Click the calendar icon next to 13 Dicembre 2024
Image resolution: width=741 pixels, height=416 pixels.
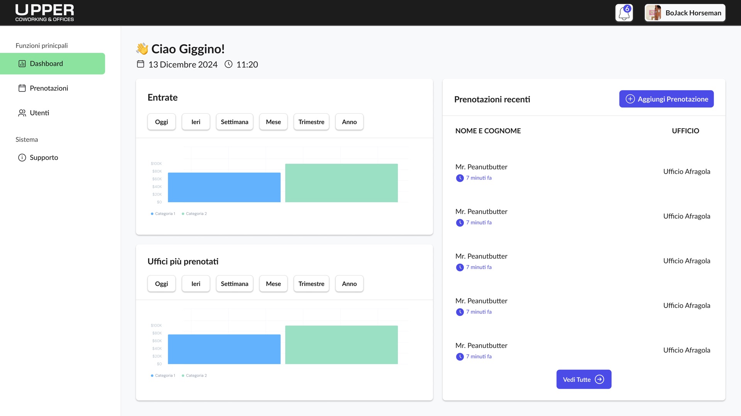coord(140,64)
